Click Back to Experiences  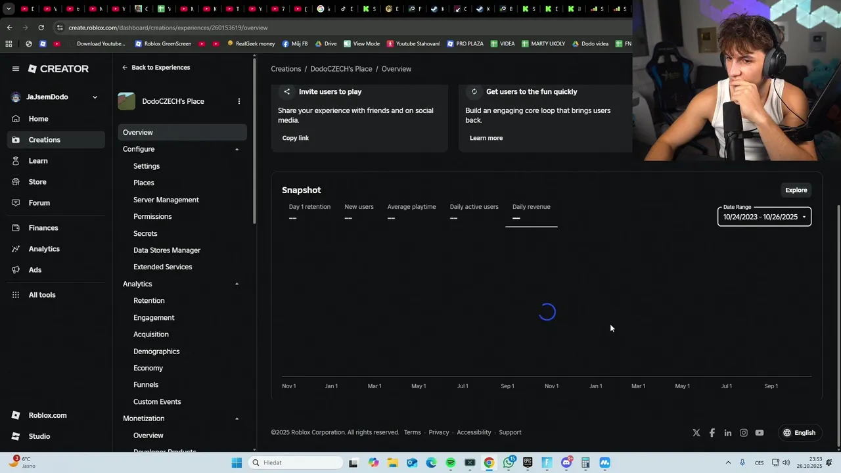click(156, 68)
